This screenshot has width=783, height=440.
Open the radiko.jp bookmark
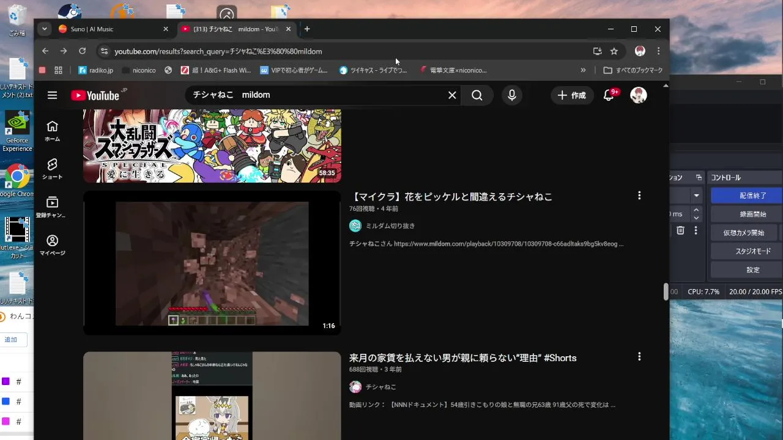(x=95, y=70)
